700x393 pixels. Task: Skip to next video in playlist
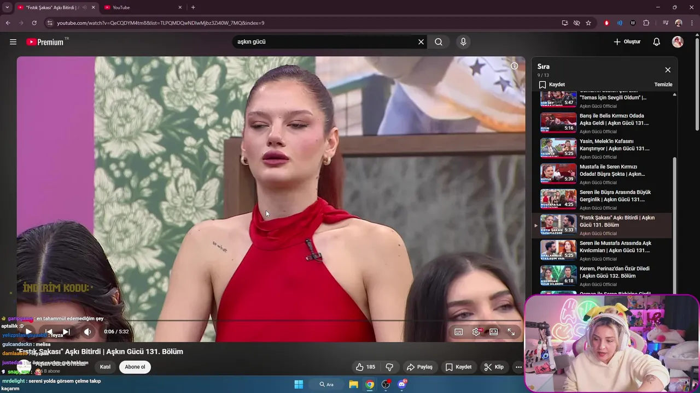click(x=66, y=331)
